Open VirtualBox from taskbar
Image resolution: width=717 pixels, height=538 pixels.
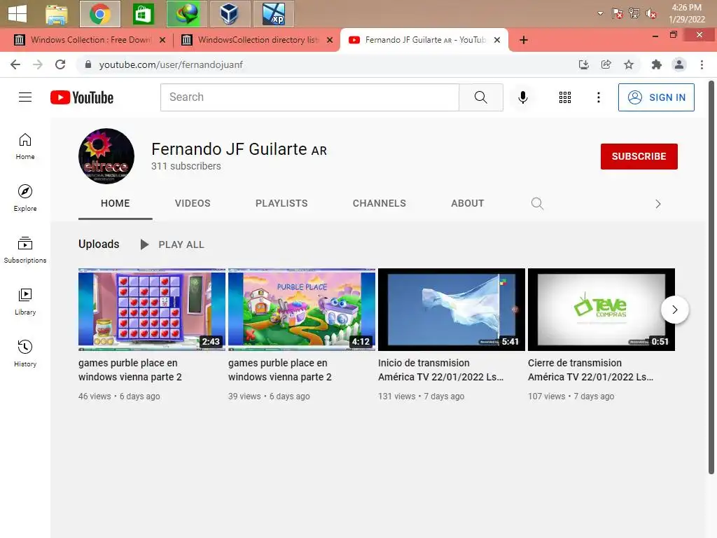pyautogui.click(x=230, y=14)
